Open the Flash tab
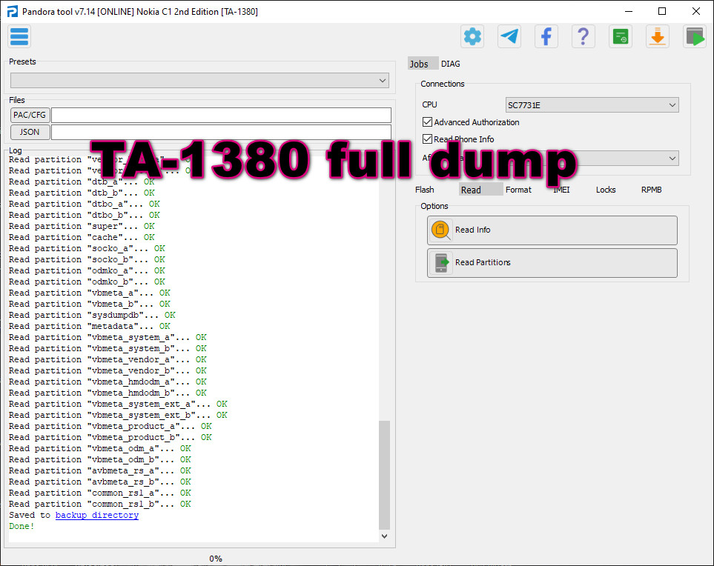Image resolution: width=714 pixels, height=566 pixels. click(424, 190)
